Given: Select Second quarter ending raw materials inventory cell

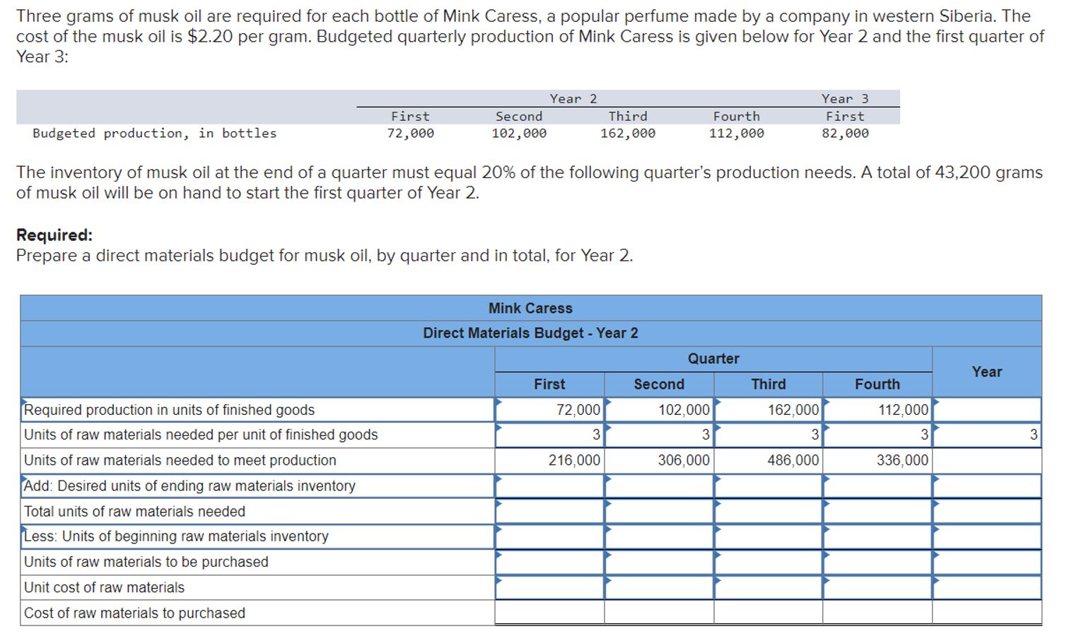Looking at the screenshot, I should pyautogui.click(x=659, y=486).
